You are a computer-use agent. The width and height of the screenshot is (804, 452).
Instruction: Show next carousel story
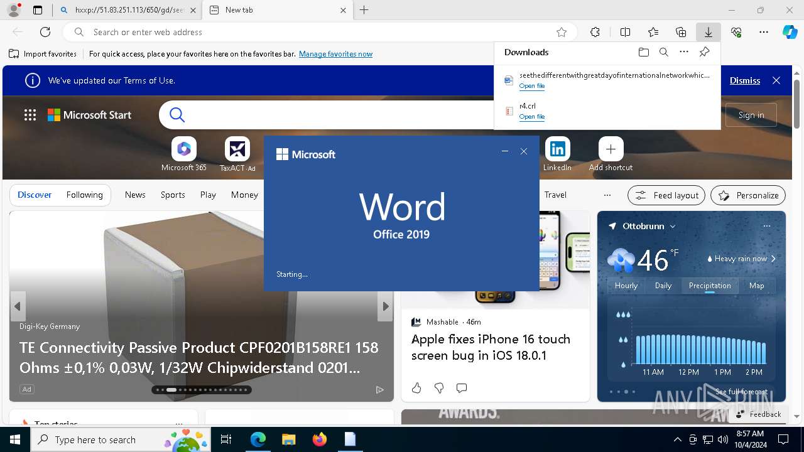(386, 306)
